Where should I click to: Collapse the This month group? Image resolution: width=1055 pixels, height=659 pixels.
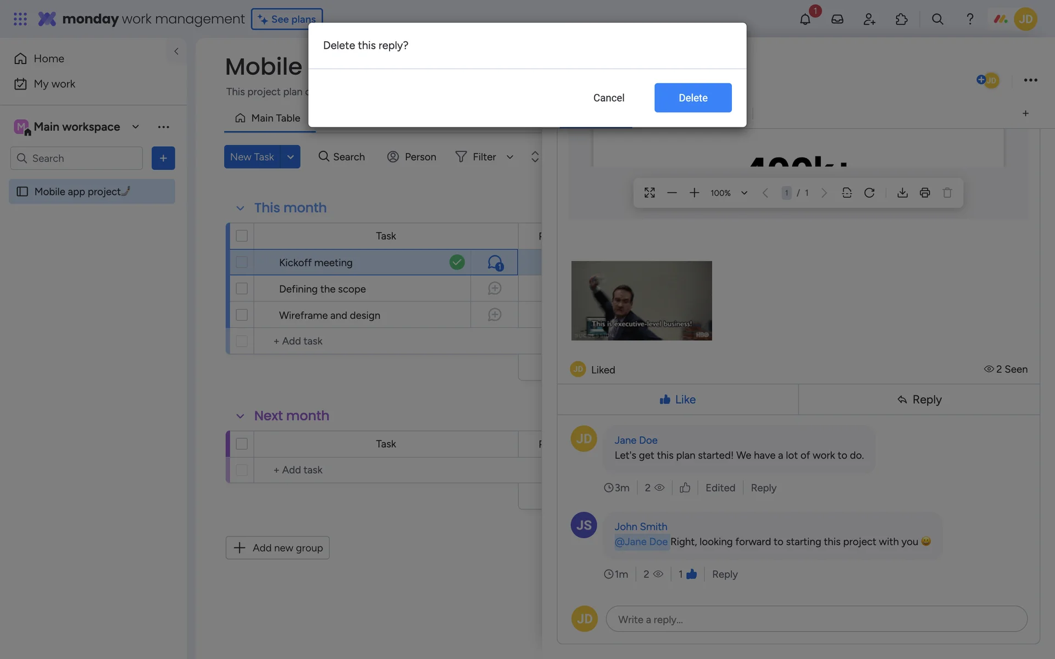coord(240,208)
